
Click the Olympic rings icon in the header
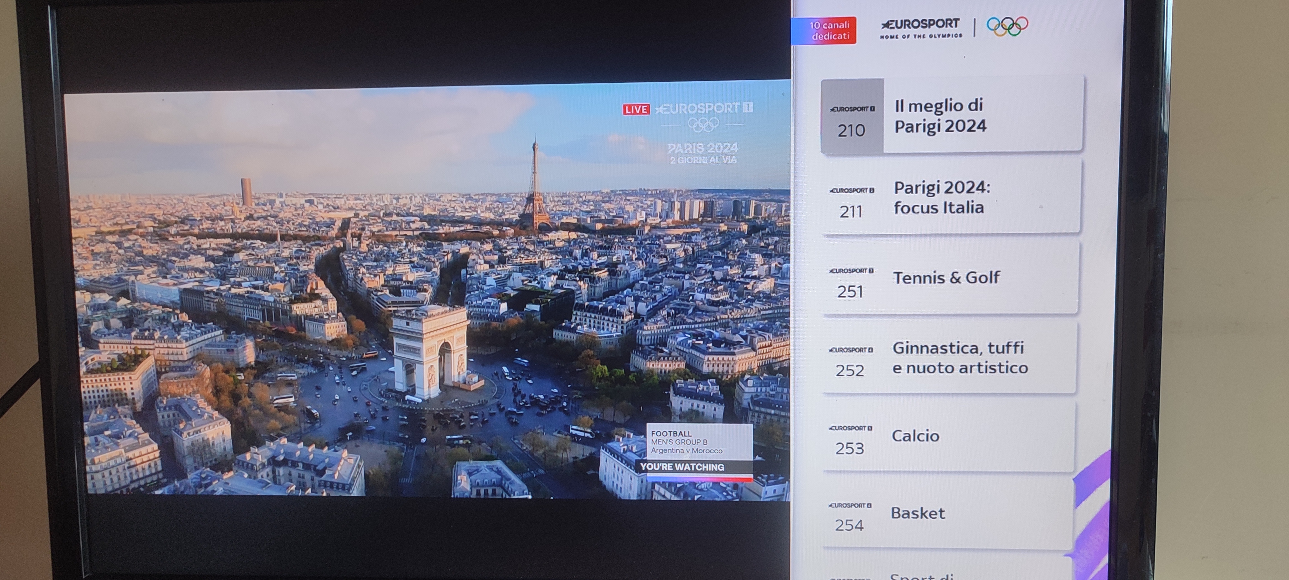[1007, 26]
